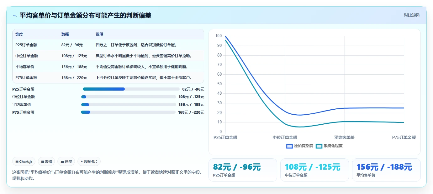The image size is (433, 194).
Task: Click table value 108元 / -125元
Action: (74, 56)
